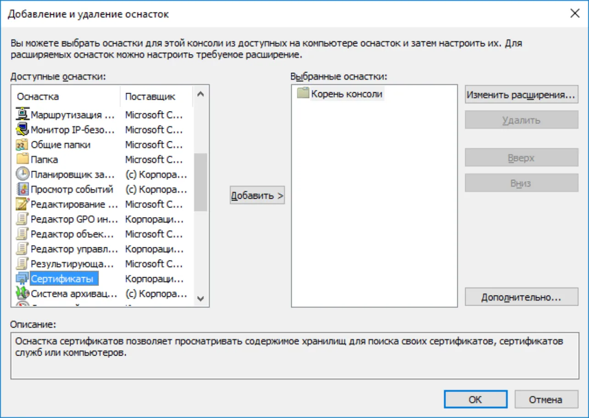Click the Редактор GPO scroll icon
This screenshot has height=418, width=589.
[22, 219]
